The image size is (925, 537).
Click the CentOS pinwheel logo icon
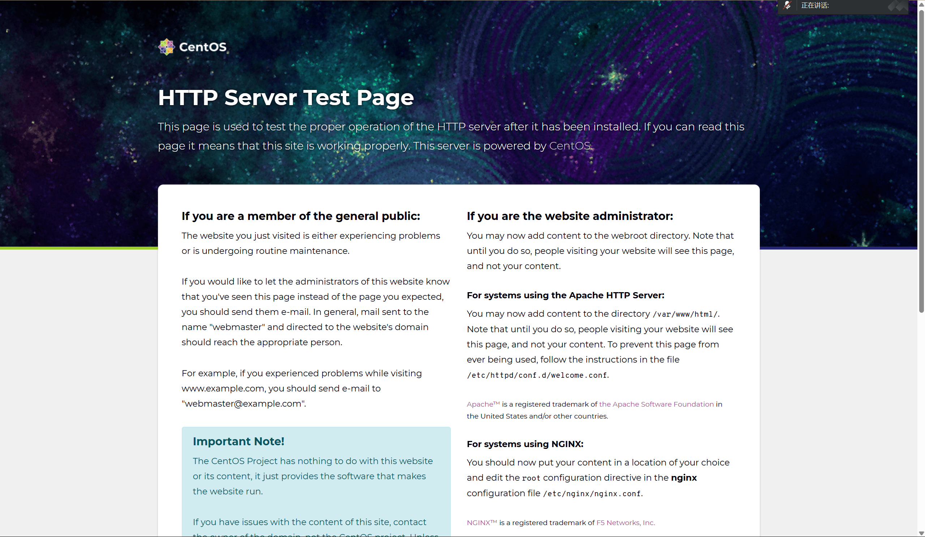(x=166, y=47)
